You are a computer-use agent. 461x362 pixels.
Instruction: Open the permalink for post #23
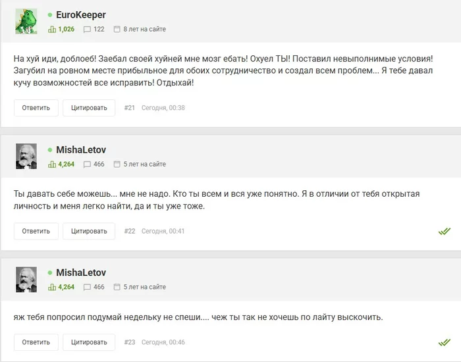130,342
